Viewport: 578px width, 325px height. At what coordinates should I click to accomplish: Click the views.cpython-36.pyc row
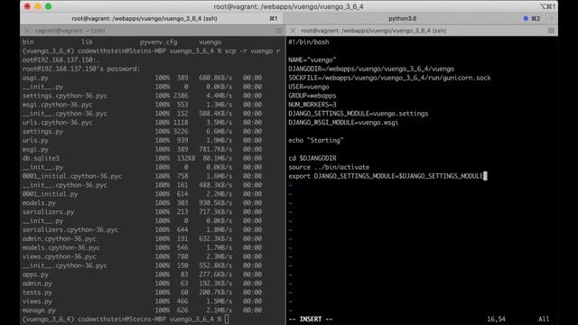click(142, 256)
